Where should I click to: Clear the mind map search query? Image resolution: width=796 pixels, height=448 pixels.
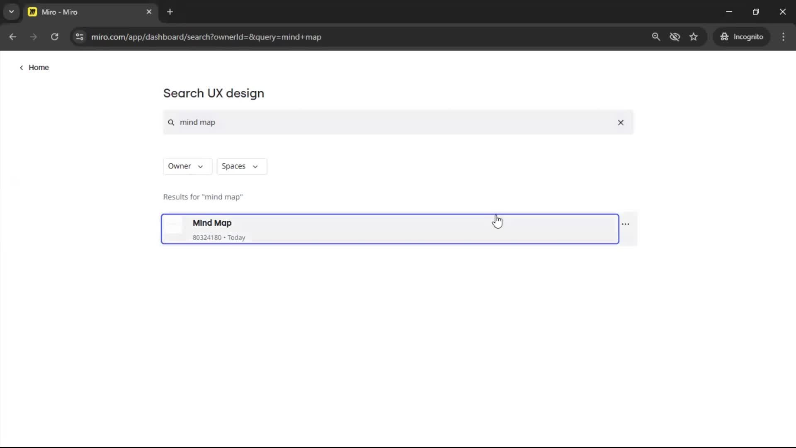pos(621,122)
